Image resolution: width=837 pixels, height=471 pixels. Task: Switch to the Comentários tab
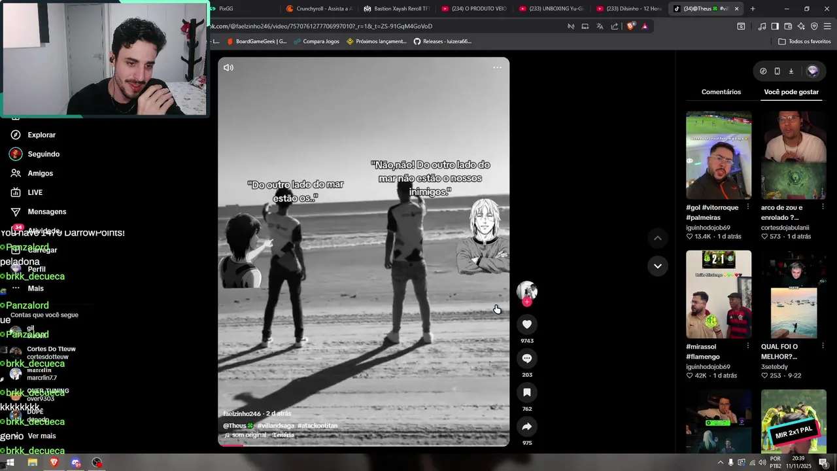click(x=721, y=92)
